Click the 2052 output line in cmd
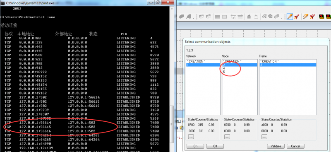 tap(17, 9)
